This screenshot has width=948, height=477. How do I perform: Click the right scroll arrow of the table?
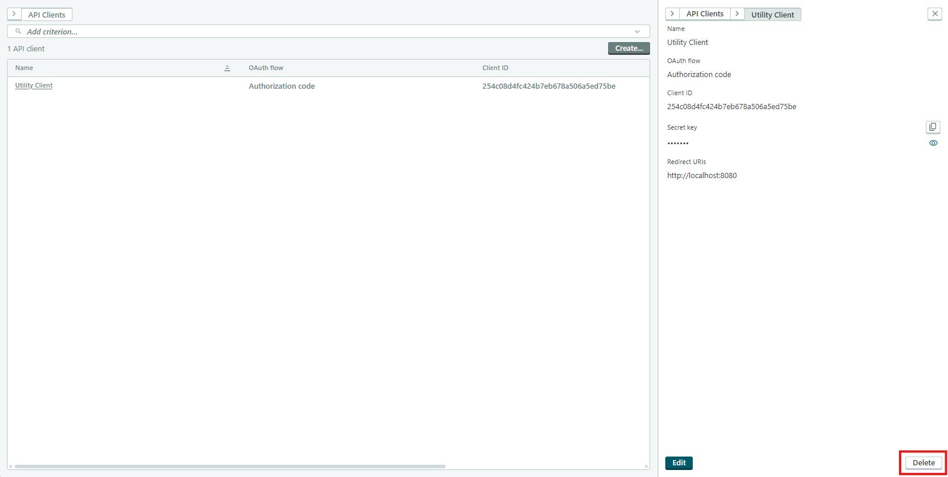(x=646, y=466)
